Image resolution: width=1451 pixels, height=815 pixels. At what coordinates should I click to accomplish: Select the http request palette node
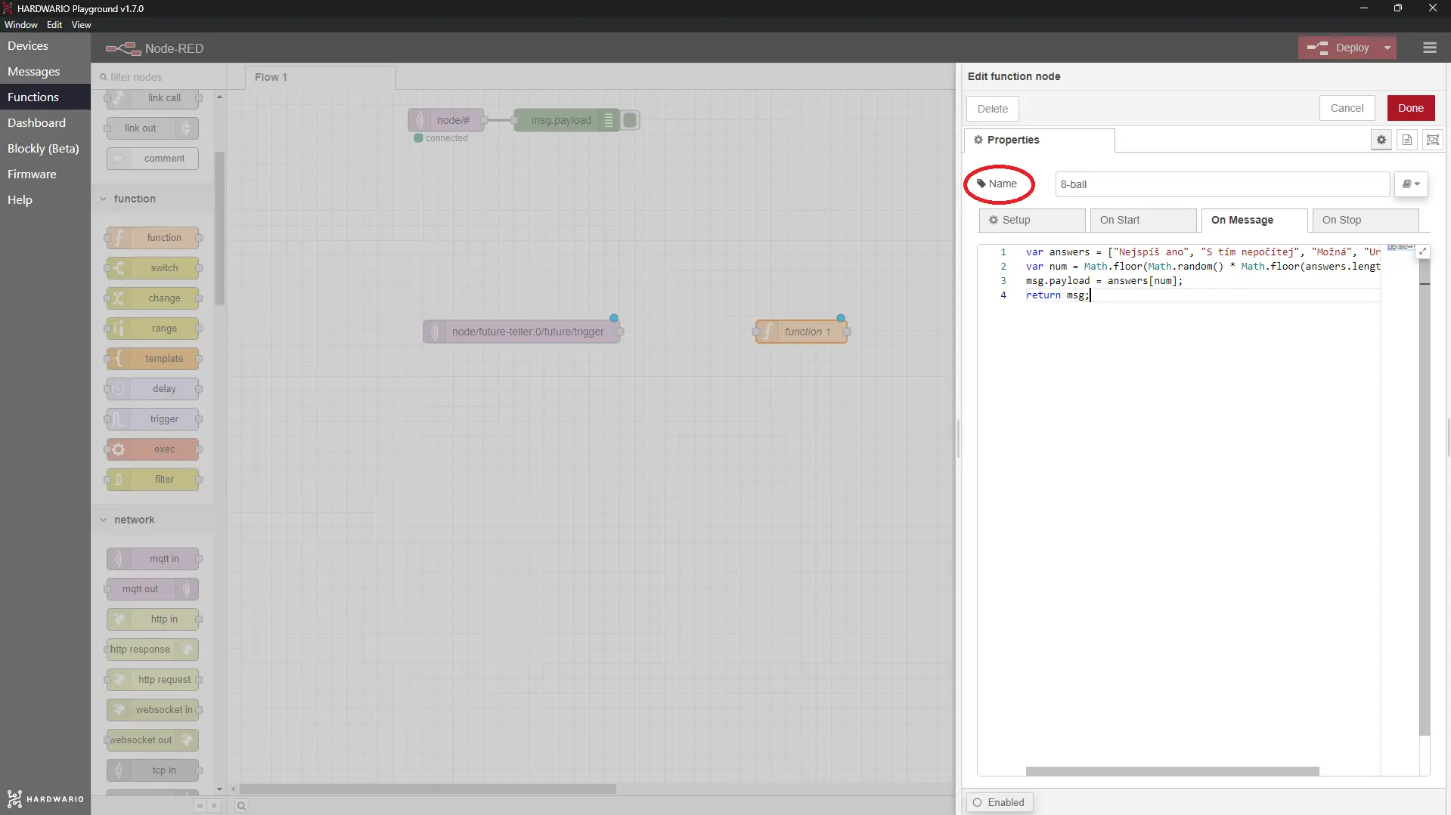pyautogui.click(x=153, y=680)
